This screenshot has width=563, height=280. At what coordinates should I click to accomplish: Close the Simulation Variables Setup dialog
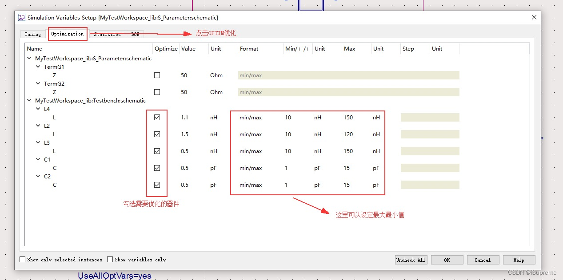[534, 17]
